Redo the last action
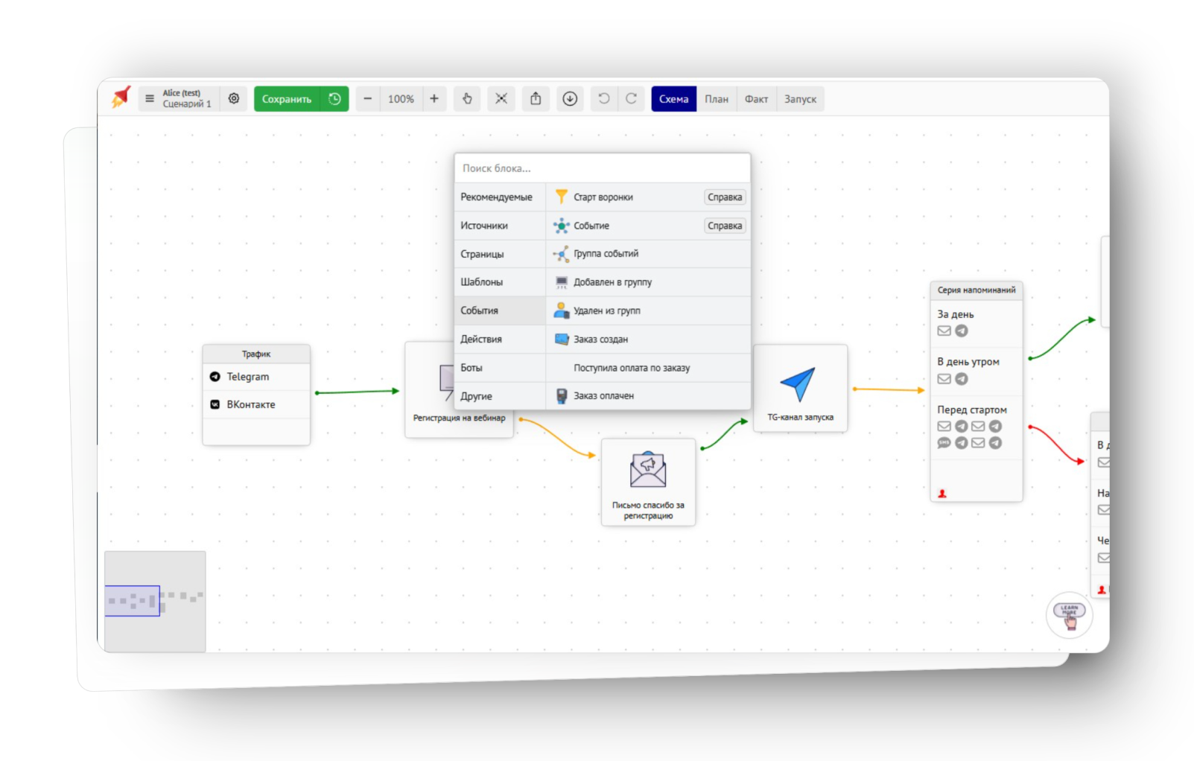The width and height of the screenshot is (1194, 761). pyautogui.click(x=631, y=98)
